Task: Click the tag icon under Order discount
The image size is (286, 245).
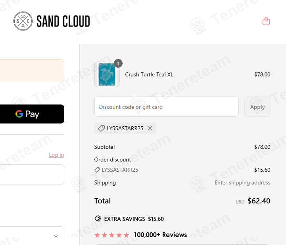Action: coord(97,170)
